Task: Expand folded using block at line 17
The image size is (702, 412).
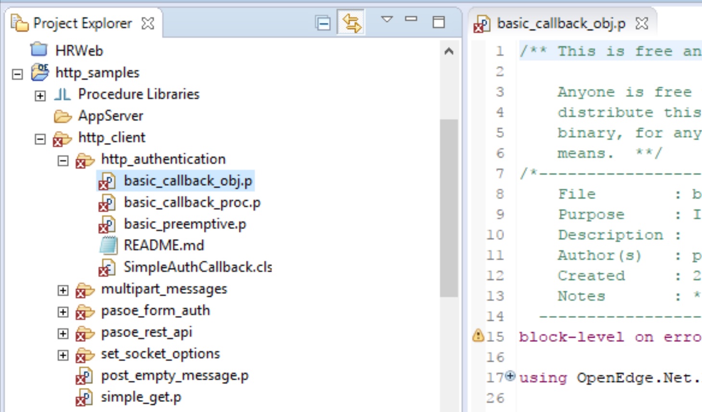Action: tap(511, 376)
